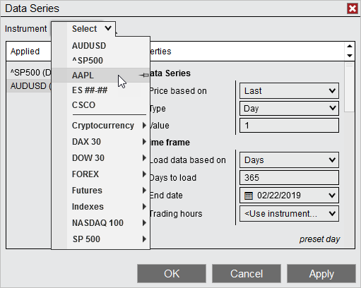
Task: Open the Price based on dropdown
Action: click(289, 90)
